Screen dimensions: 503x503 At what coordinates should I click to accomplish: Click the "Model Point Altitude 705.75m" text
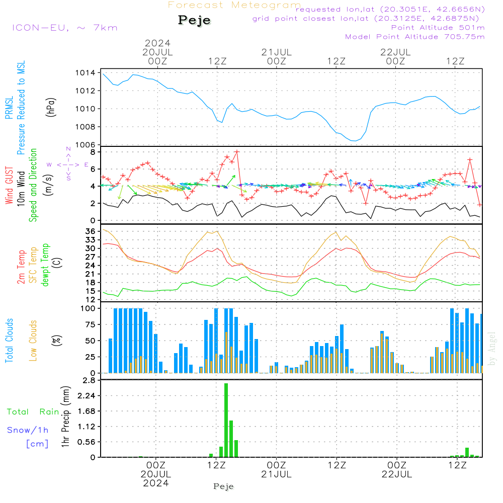[x=415, y=37]
